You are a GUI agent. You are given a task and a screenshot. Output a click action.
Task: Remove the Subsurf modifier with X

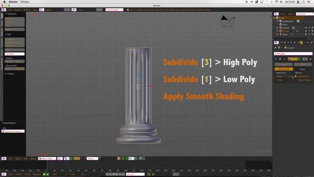pyautogui.click(x=311, y=59)
